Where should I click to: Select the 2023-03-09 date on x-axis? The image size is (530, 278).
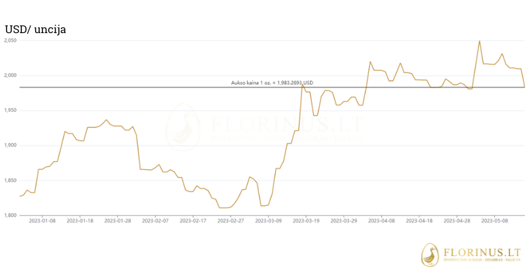tap(270, 221)
